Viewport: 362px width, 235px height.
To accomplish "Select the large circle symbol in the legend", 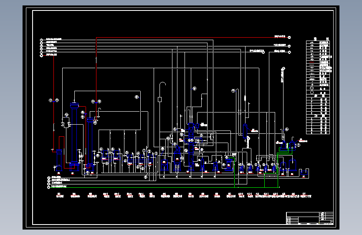I will (312, 92).
